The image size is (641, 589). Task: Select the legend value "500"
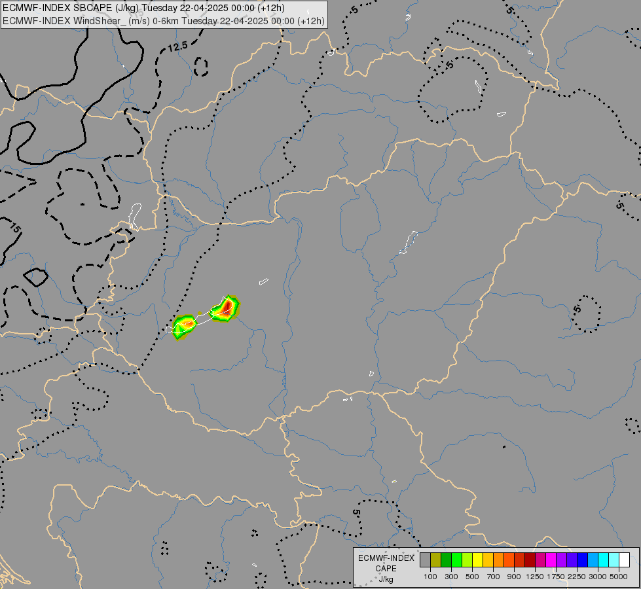[x=472, y=577]
